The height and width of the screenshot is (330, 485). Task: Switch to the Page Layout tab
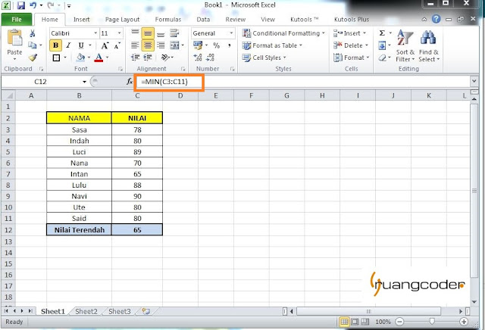pos(122,20)
